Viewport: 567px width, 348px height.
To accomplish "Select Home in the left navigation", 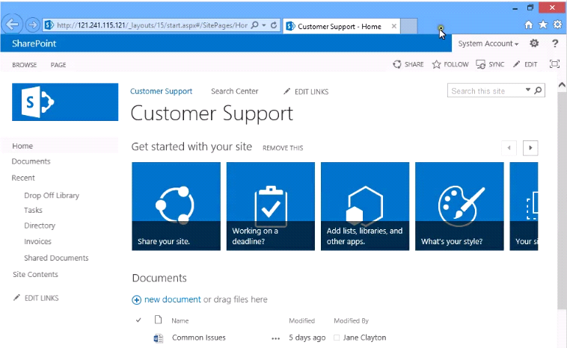I will (x=22, y=146).
